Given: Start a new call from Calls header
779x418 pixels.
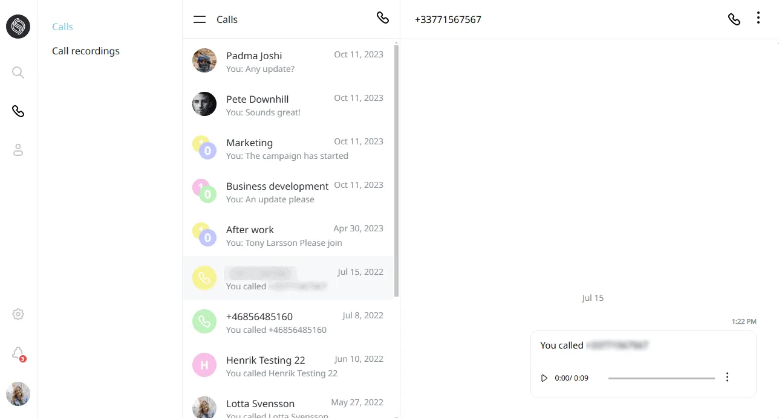Looking at the screenshot, I should 383,18.
